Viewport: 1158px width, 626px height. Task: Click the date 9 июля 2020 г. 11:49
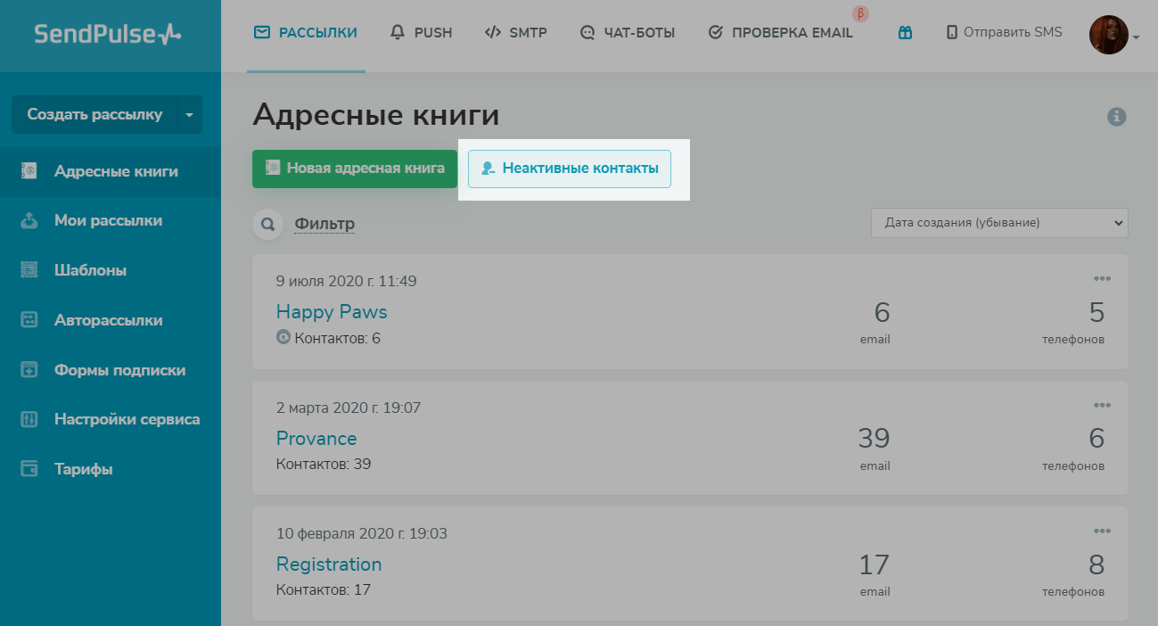tap(347, 282)
